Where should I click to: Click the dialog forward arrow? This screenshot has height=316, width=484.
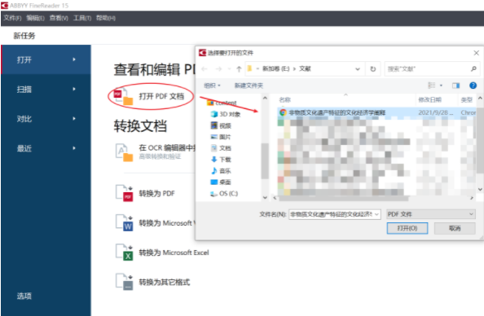tap(218, 68)
